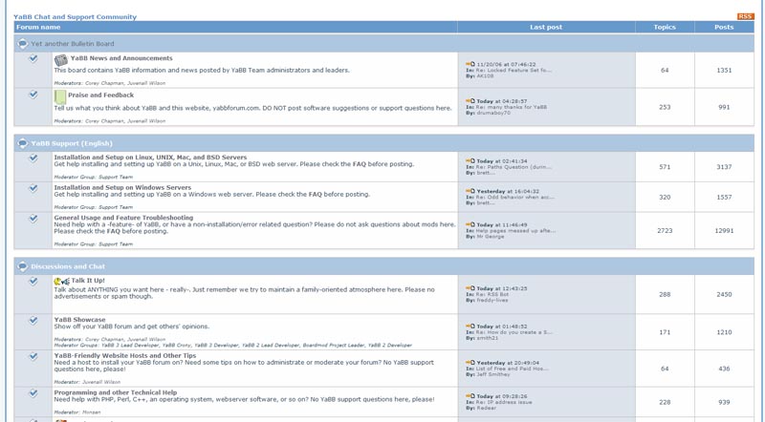This screenshot has width=765, height=422.
Task: Click the Topics column header
Action: [665, 28]
